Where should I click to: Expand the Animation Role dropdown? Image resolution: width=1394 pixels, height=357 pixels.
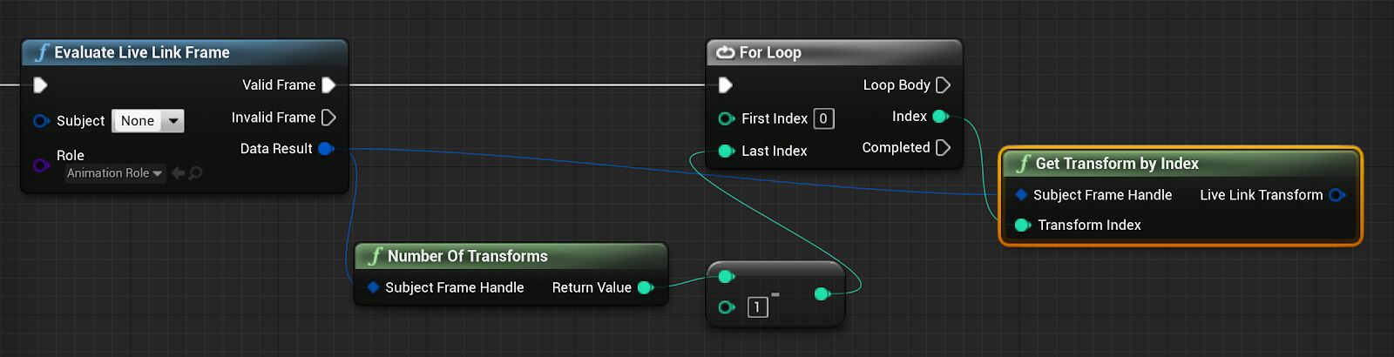[115, 173]
